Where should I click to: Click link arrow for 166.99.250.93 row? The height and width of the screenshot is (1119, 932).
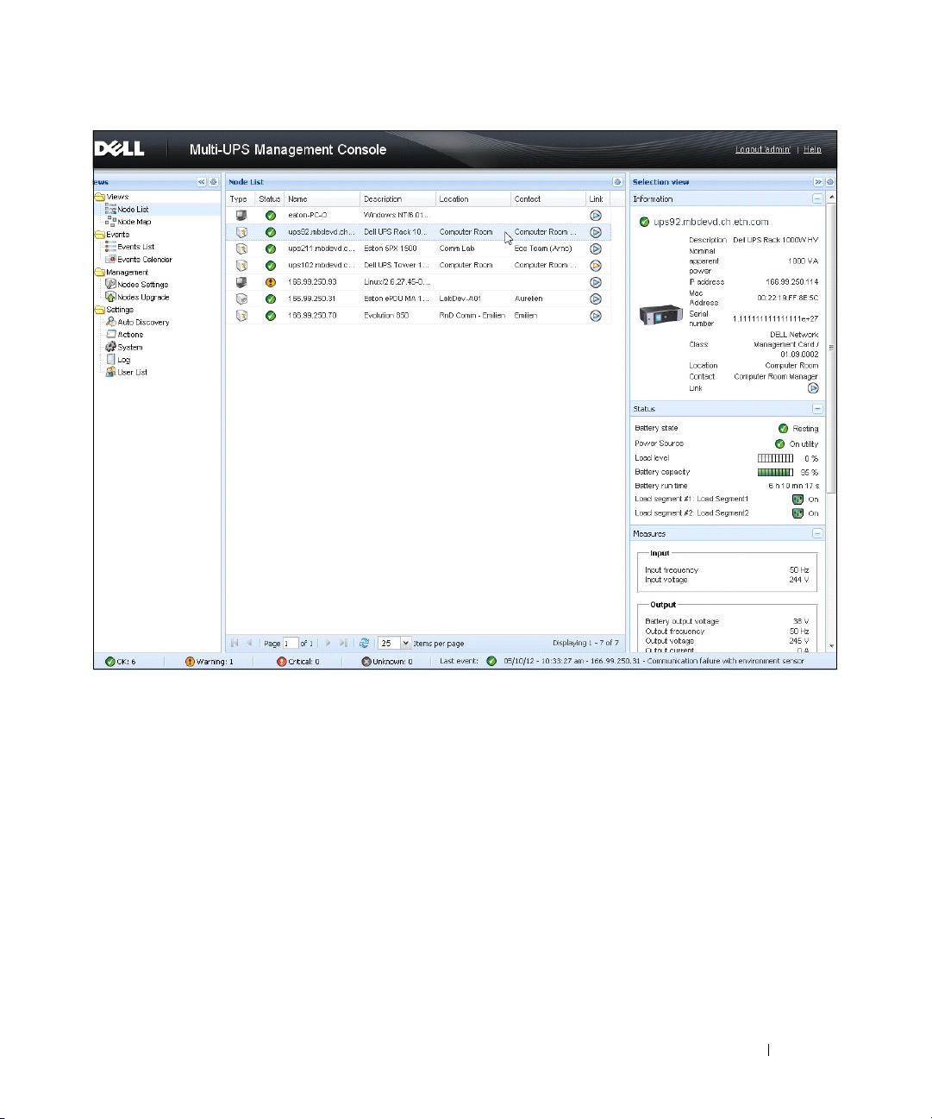pos(595,282)
